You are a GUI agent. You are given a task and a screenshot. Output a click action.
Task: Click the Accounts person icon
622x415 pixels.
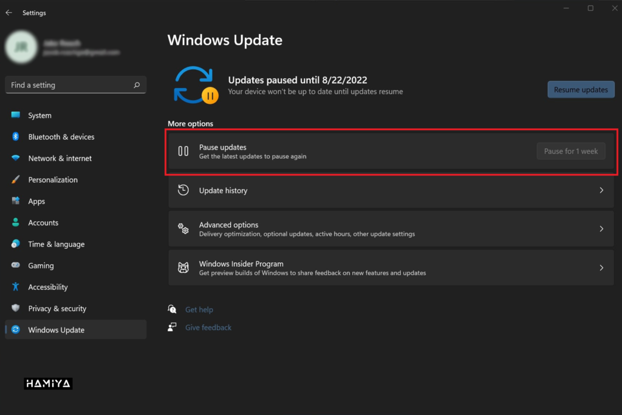(16, 222)
